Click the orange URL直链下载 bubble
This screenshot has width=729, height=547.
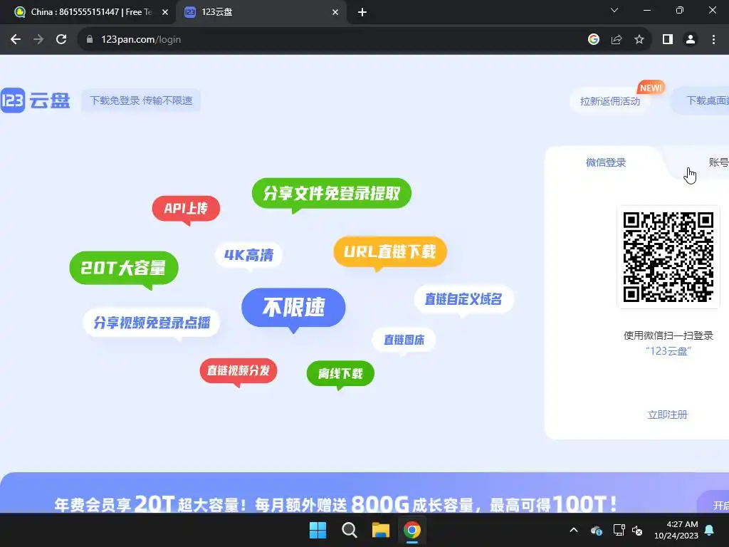[390, 251]
